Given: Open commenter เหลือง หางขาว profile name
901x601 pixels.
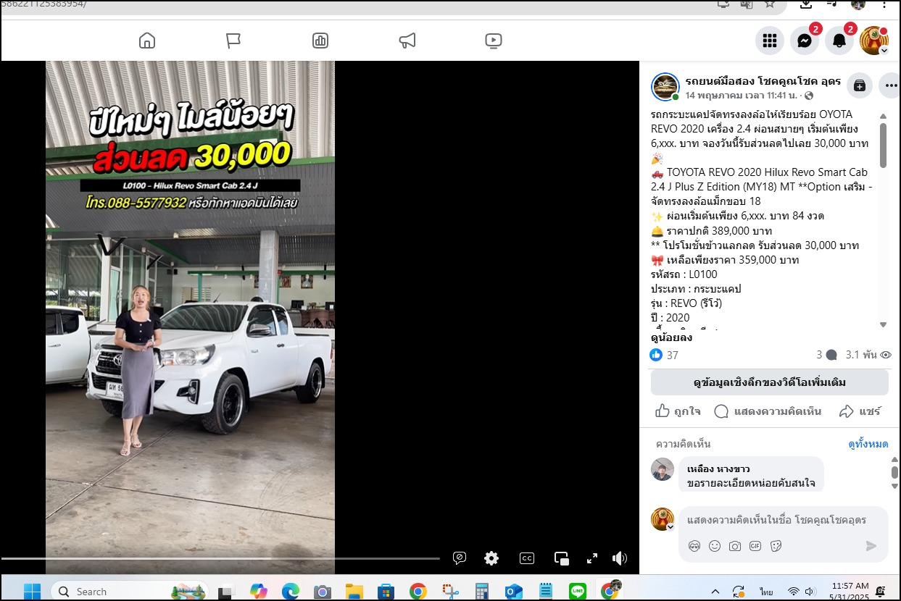Looking at the screenshot, I should 718,469.
